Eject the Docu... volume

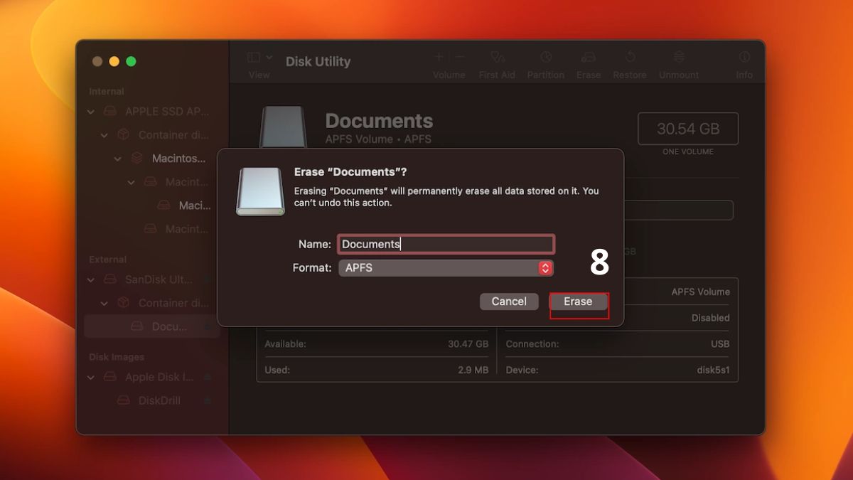point(207,326)
